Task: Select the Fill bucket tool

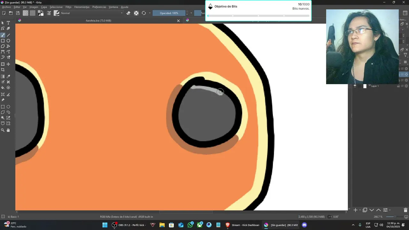Action: click(3, 88)
